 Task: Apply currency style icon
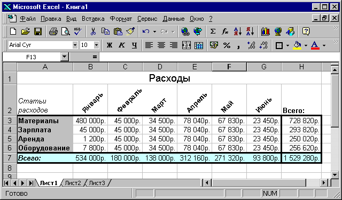214,45
